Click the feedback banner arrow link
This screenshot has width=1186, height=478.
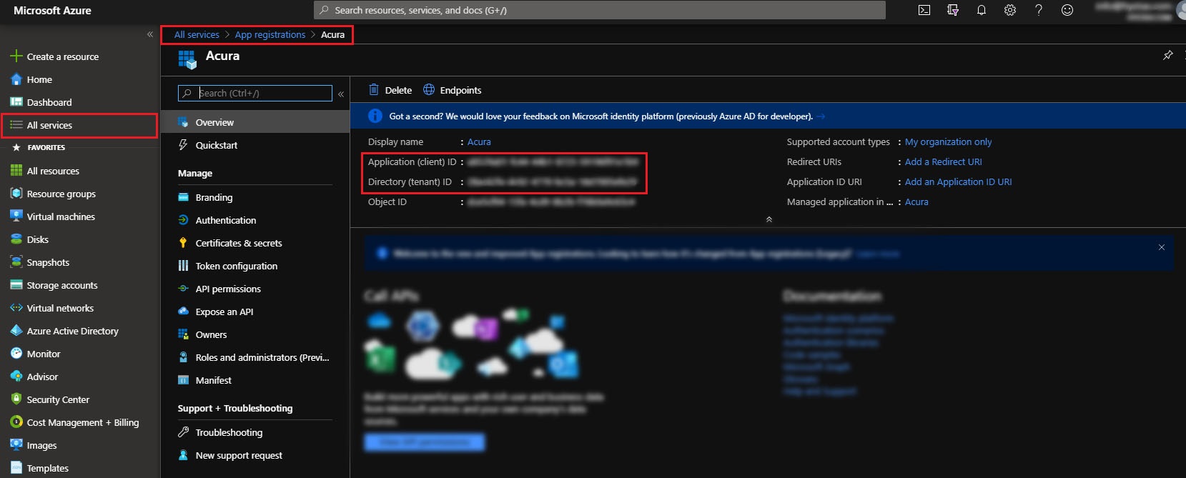pyautogui.click(x=821, y=116)
